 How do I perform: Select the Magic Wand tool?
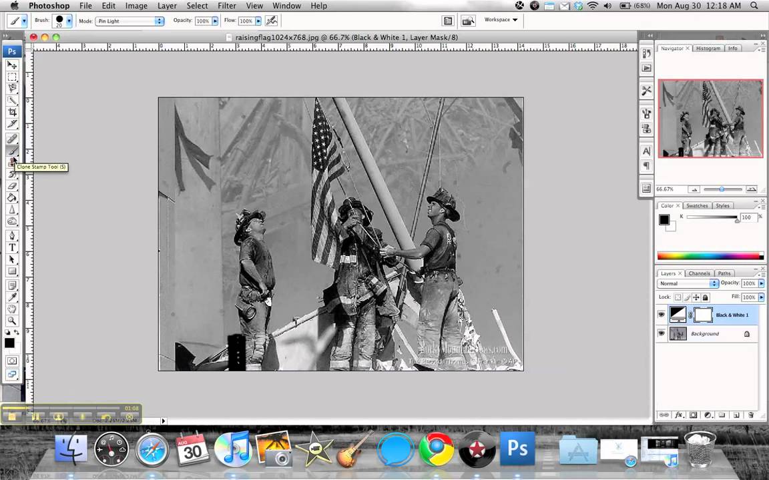click(x=12, y=101)
